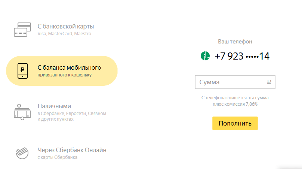Click "в Сбербанке, Евросети, Связном" description text
Image resolution: width=302 pixels, height=169 pixels.
[x=72, y=113]
